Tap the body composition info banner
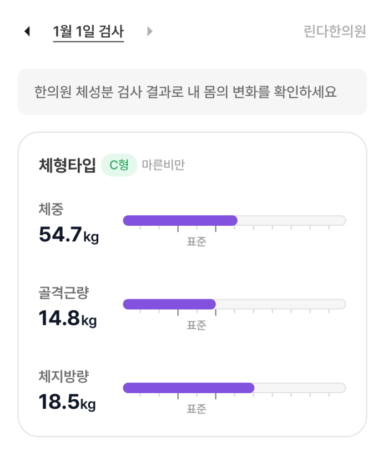Screen dimensions: 388x456 192,92
